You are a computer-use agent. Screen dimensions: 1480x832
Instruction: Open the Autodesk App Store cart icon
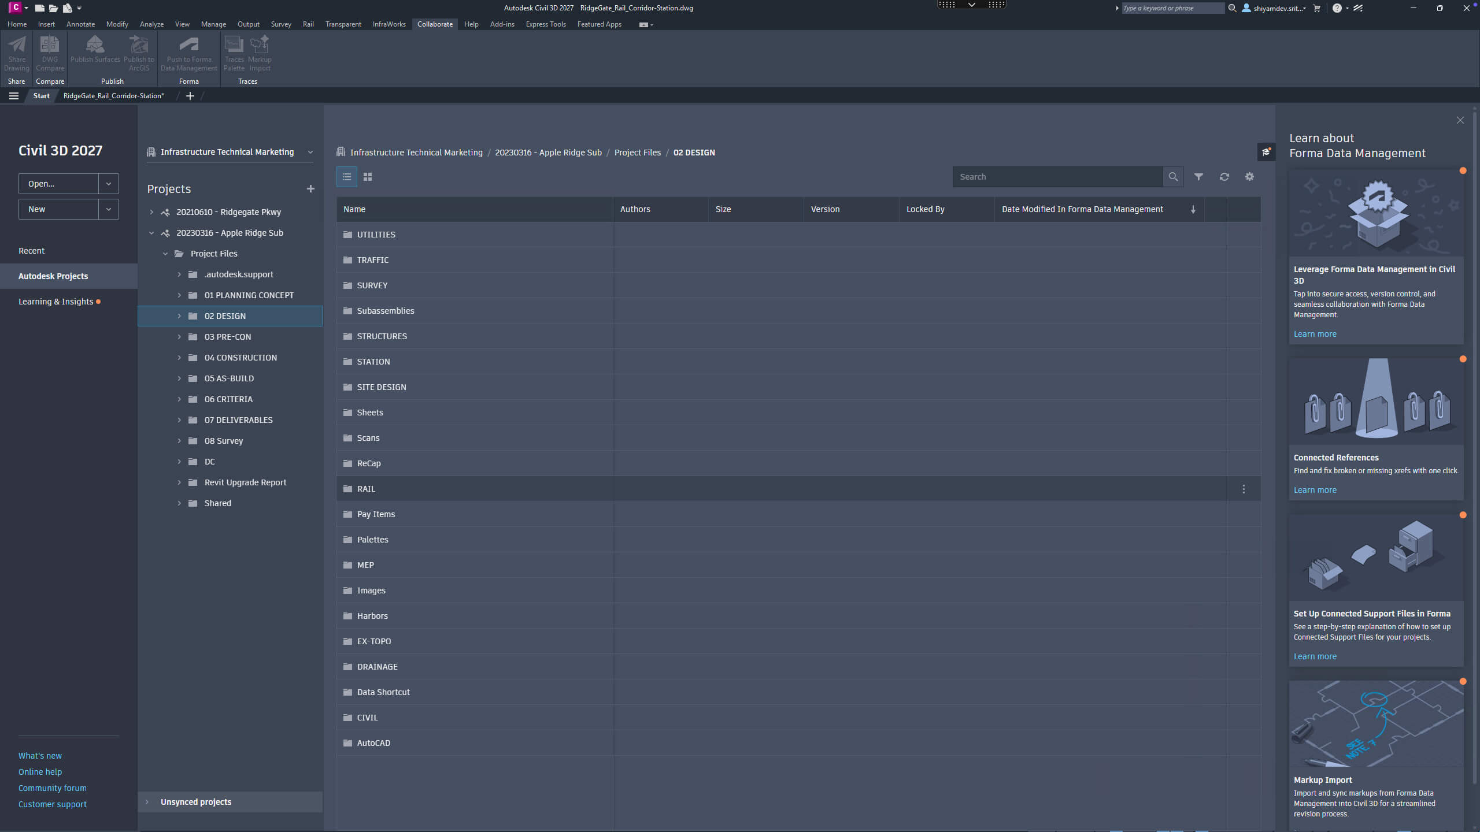point(1317,8)
